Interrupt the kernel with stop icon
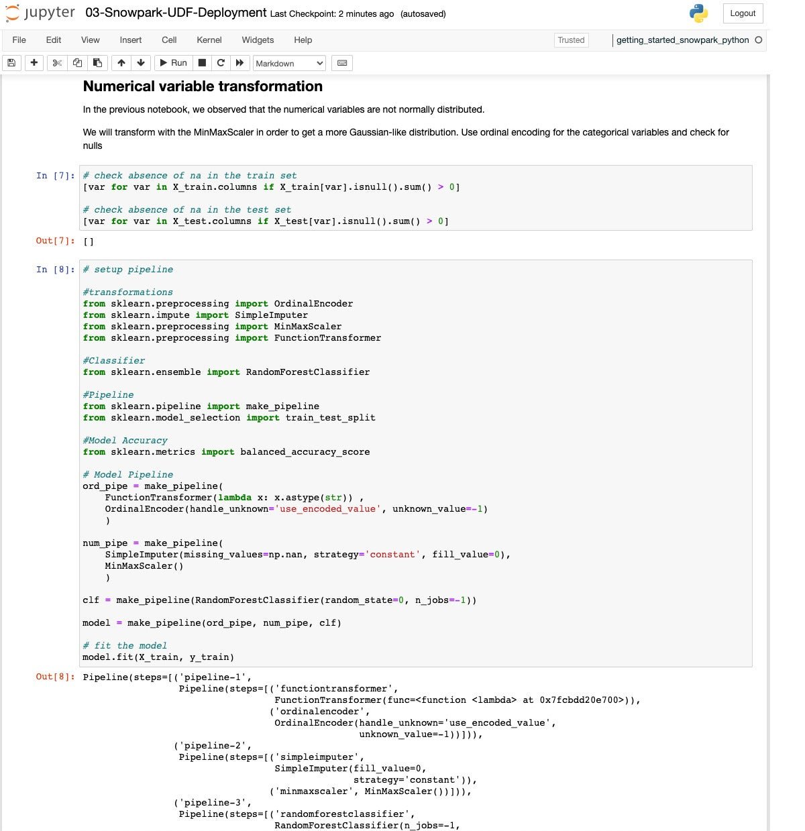Screen dimensions: 805x831 click(x=202, y=63)
